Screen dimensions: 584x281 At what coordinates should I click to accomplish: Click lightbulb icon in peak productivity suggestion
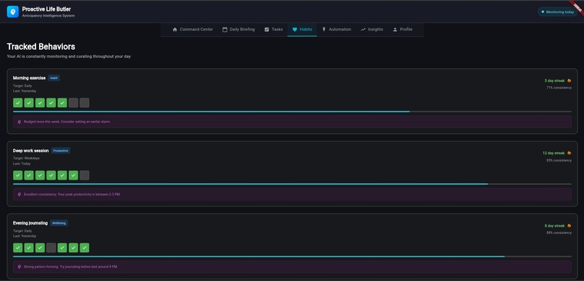click(20, 194)
